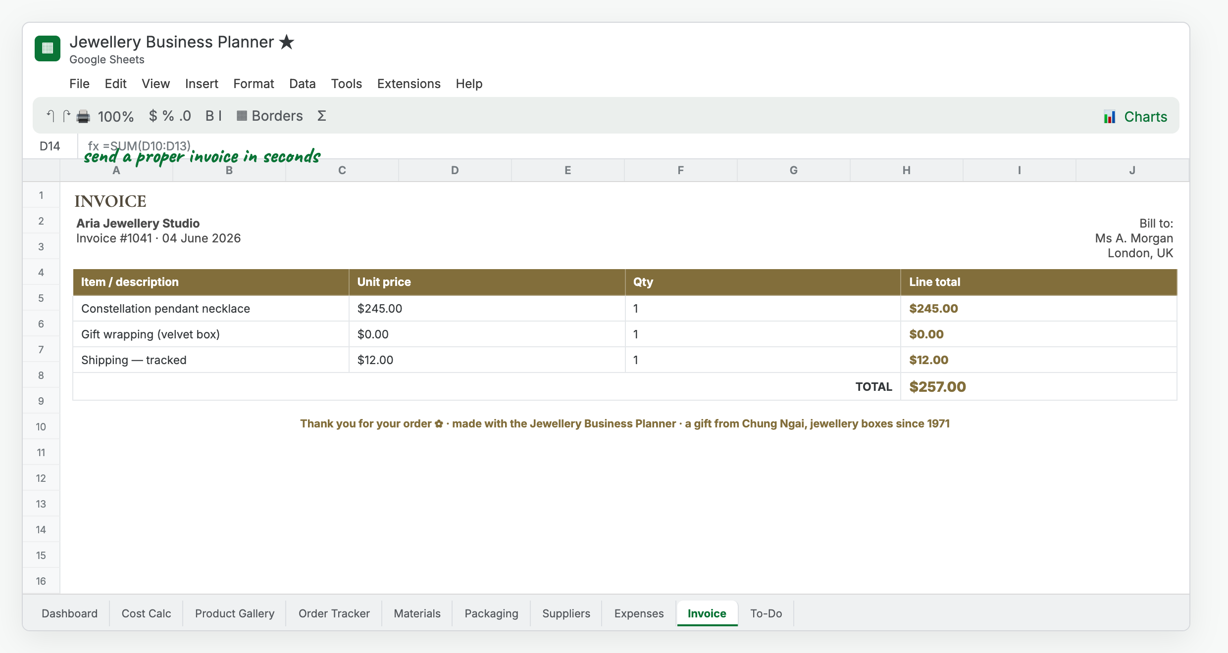Image resolution: width=1228 pixels, height=653 pixels.
Task: Open the Suppliers sheet tab
Action: click(566, 613)
